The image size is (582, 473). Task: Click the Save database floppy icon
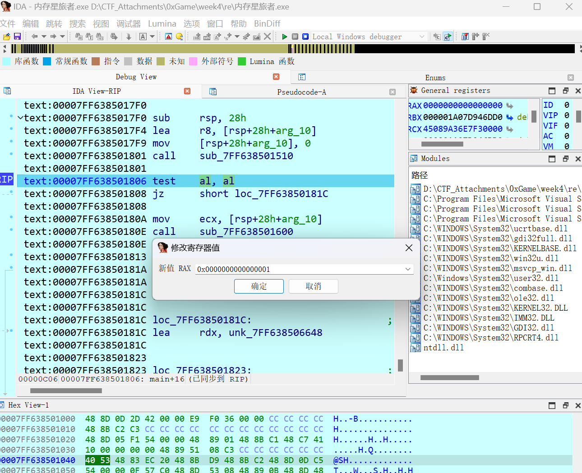18,37
